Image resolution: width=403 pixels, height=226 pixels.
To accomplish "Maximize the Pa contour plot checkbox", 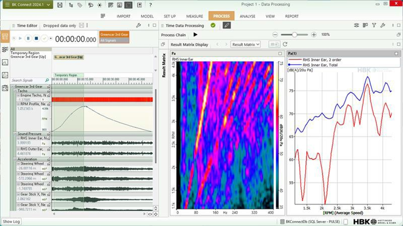I will pyautogui.click(x=280, y=53).
